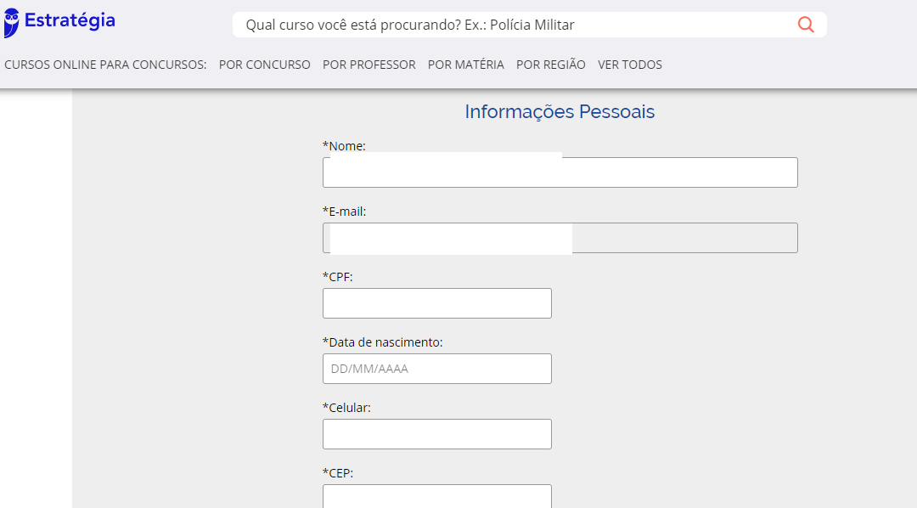Click the Estratégia brand name text
Viewport: 917px width, 508px height.
[x=70, y=20]
